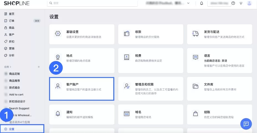The width and height of the screenshot is (257, 133).
Task: Open 发货与配送 settings title
Action: (x=212, y=32)
